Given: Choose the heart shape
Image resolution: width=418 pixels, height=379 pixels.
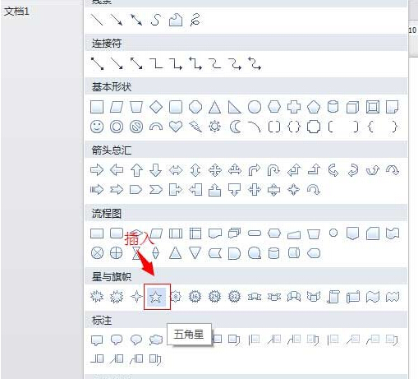Looking at the screenshot, I should (176, 127).
